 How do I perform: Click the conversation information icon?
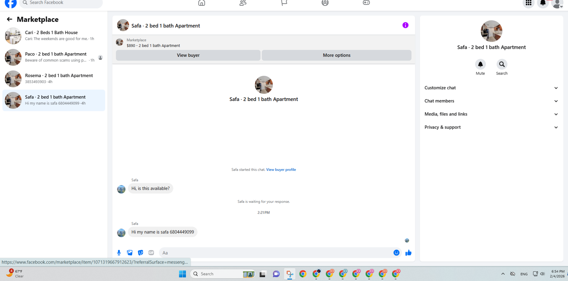coord(405,25)
